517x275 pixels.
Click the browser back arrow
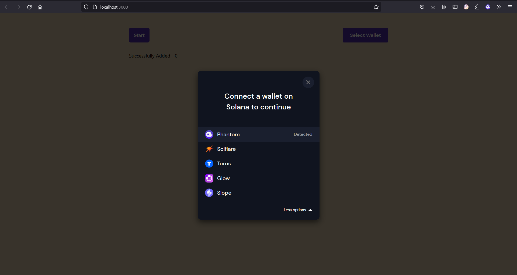pyautogui.click(x=7, y=7)
